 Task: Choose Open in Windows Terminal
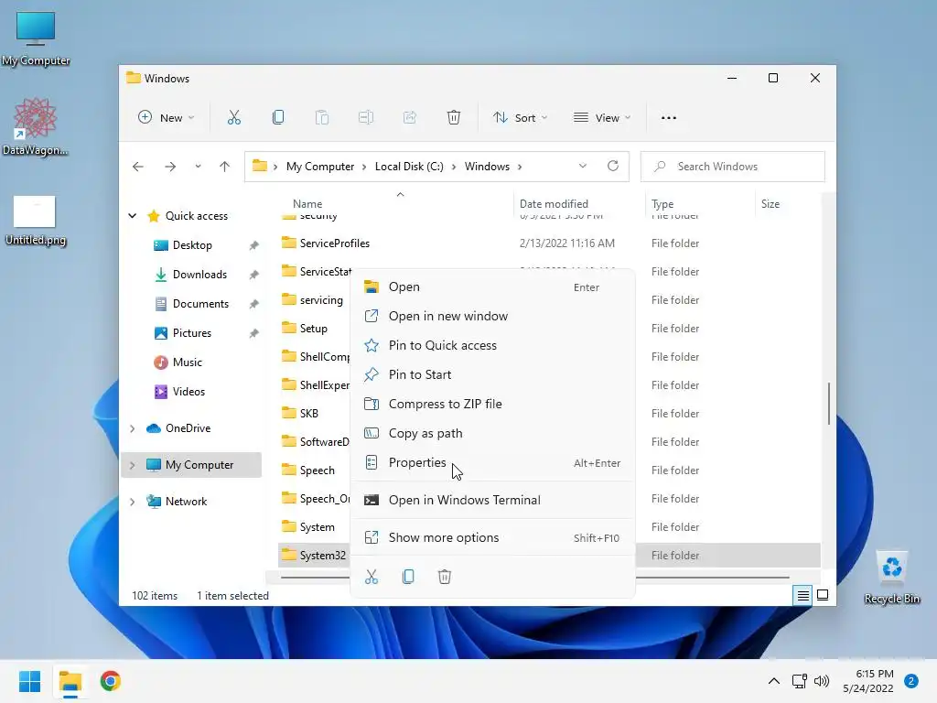(491, 501)
